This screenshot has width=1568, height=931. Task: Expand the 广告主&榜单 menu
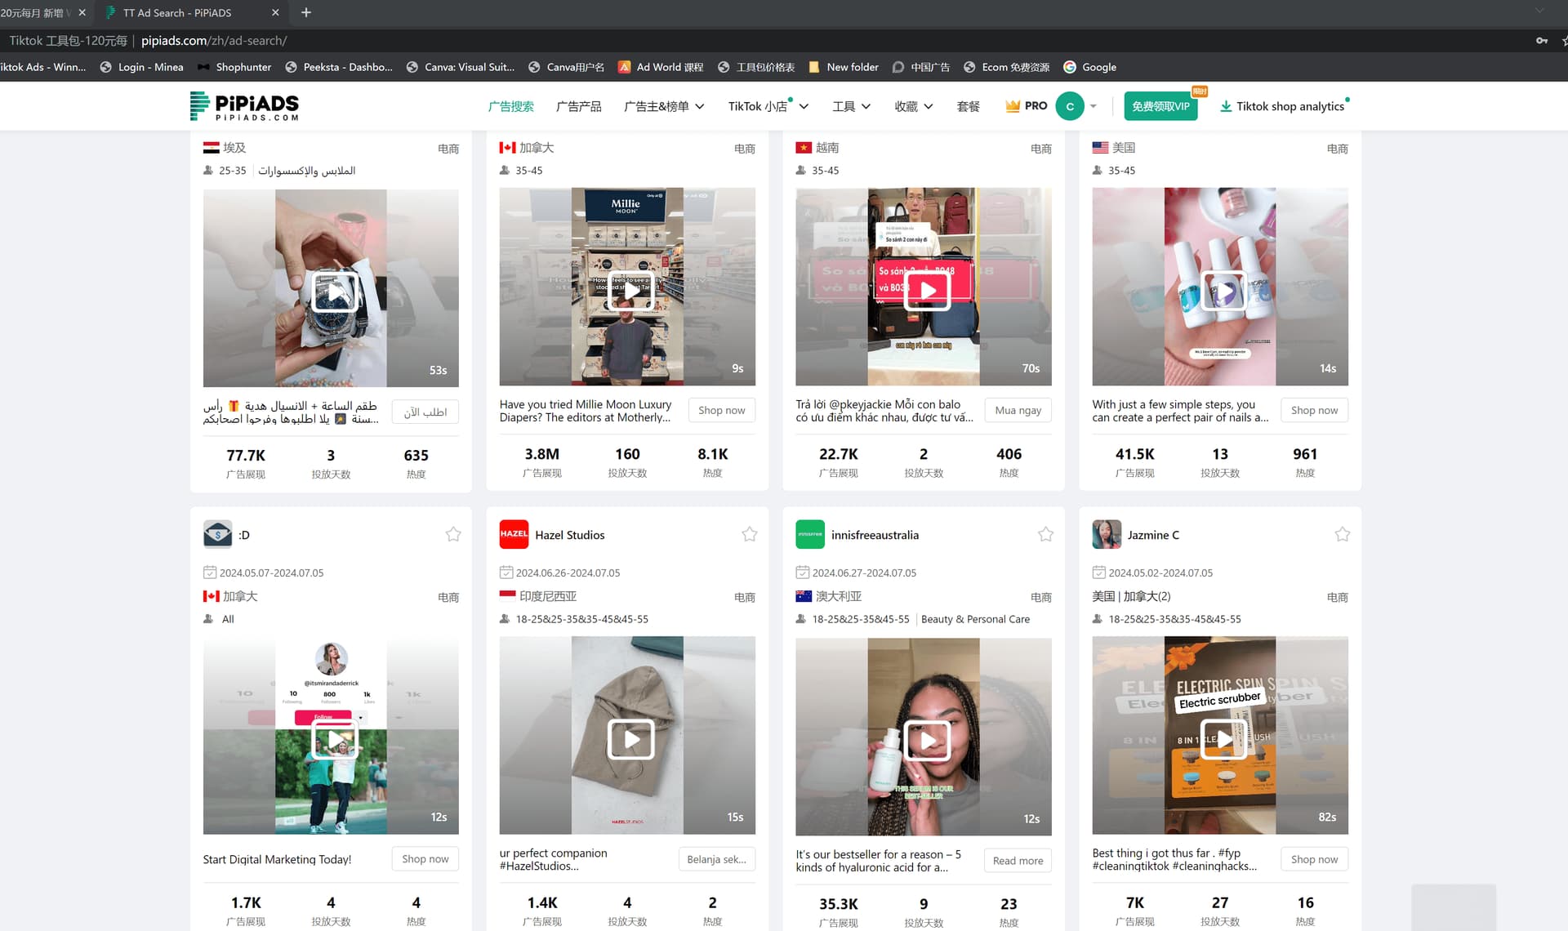coord(664,106)
